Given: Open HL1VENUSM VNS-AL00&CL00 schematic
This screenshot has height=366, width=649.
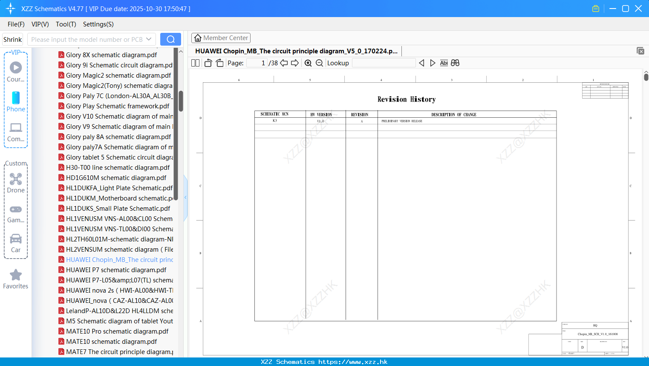Looking at the screenshot, I should pyautogui.click(x=115, y=218).
